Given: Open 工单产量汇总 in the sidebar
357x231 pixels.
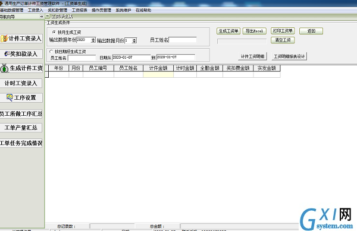Looking at the screenshot, I should click(21, 128).
